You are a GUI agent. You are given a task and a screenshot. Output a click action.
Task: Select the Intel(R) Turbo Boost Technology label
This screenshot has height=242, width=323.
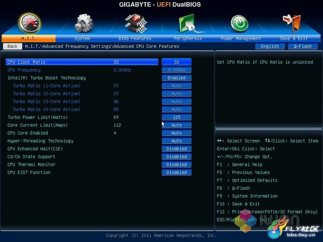pos(47,78)
